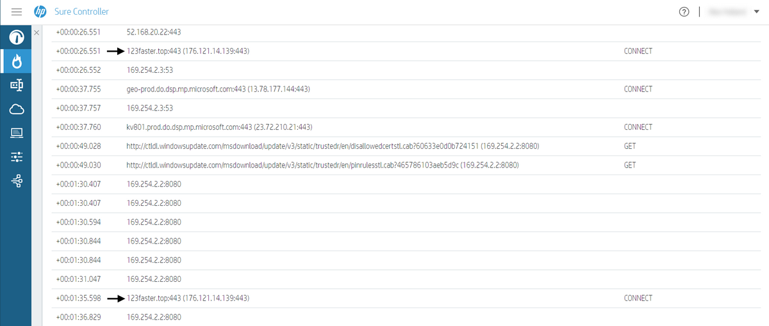
Task: Open the devices sidebar icon
Action: point(16,85)
